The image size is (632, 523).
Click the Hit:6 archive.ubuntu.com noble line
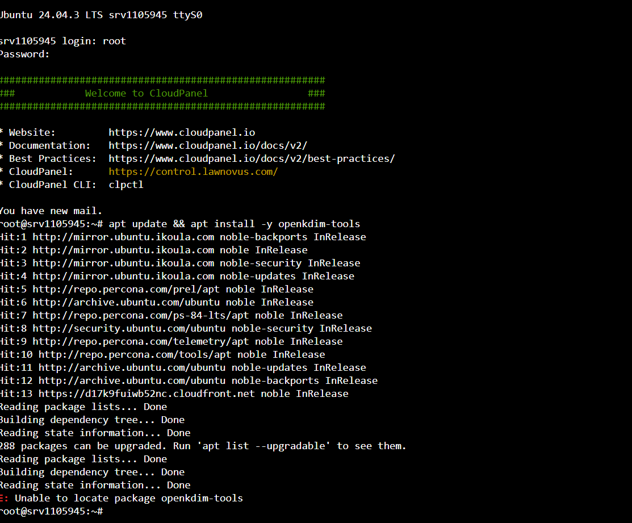pyautogui.click(x=157, y=302)
